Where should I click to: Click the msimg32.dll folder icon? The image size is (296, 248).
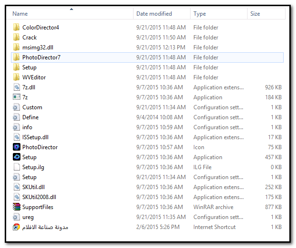tap(16, 47)
